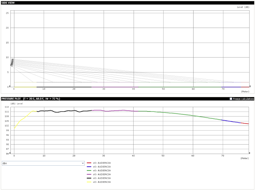This screenshot has width=256, height=190.
Task: Click the right end marker of the side view axis
Action: pyautogui.click(x=249, y=86)
